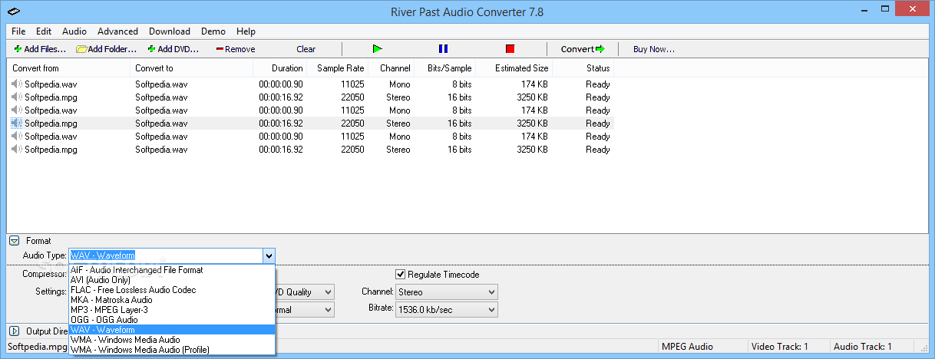Viewport: 935px width, 359px height.
Task: Click the River Past app title bar icon
Action: coord(15,12)
